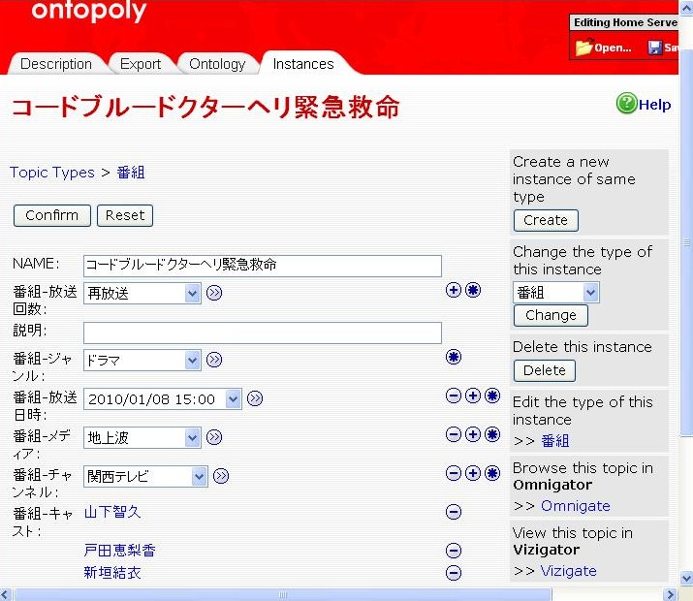The image size is (693, 601).
Task: Click the go-to arrow icon beside 関西テレビ
Action: pyautogui.click(x=221, y=476)
